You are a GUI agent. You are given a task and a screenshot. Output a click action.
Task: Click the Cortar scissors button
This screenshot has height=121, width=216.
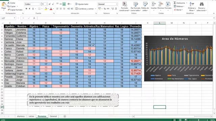coord(11,3)
